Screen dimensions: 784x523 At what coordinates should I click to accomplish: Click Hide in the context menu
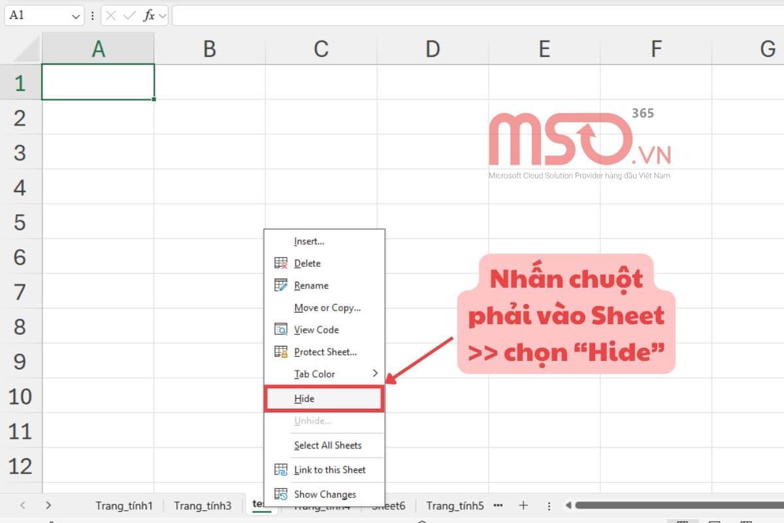[x=324, y=399]
